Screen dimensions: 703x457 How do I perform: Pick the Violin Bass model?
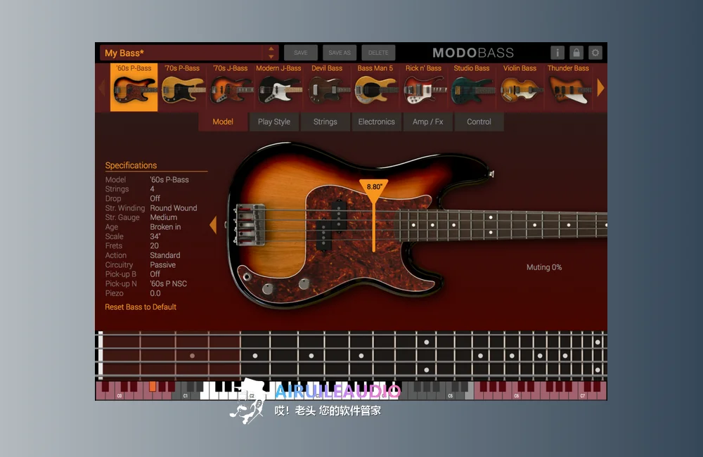520,87
